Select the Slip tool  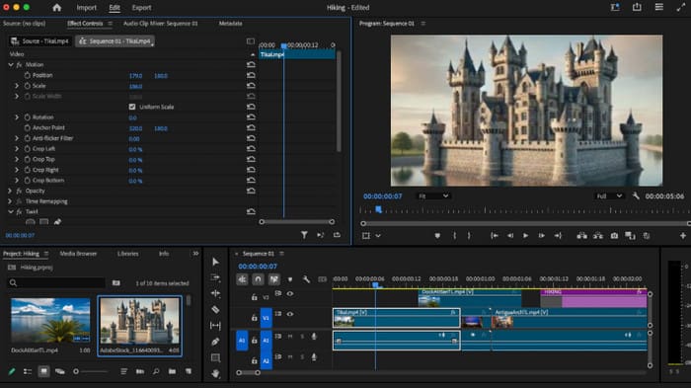tap(215, 326)
